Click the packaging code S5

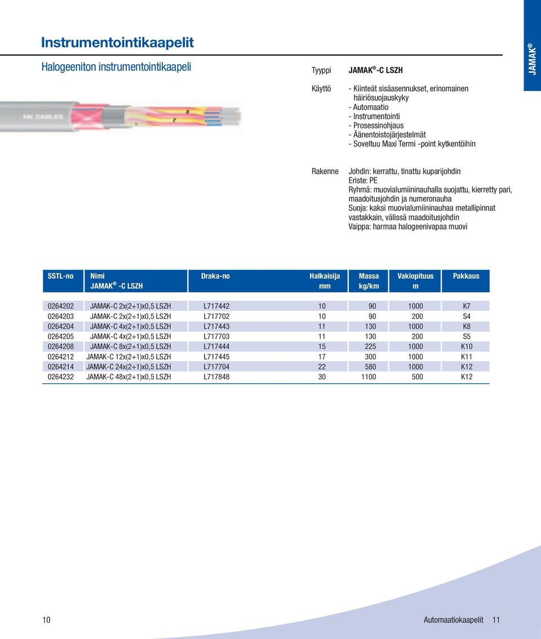coord(467,336)
